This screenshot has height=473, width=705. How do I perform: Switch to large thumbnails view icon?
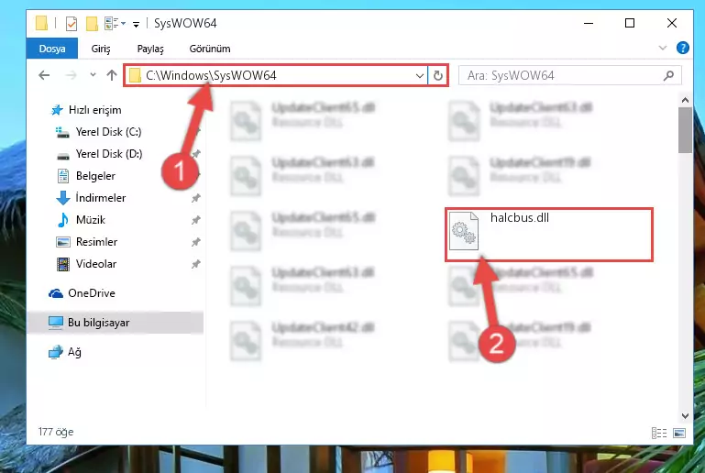[679, 433]
